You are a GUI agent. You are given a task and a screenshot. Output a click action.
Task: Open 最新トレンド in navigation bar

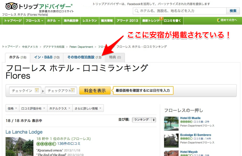click(x=151, y=21)
